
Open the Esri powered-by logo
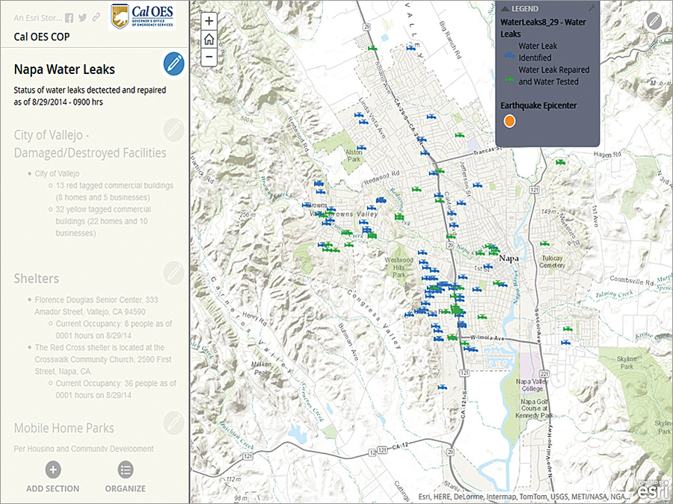coord(654,491)
